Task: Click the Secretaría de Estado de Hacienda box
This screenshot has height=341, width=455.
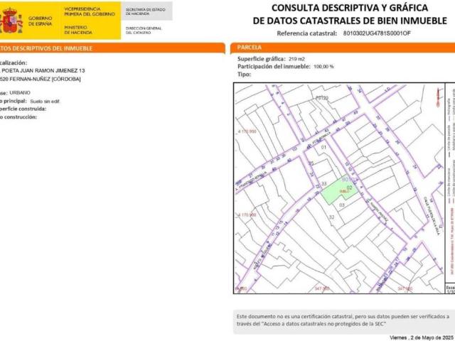Action: tap(146, 12)
